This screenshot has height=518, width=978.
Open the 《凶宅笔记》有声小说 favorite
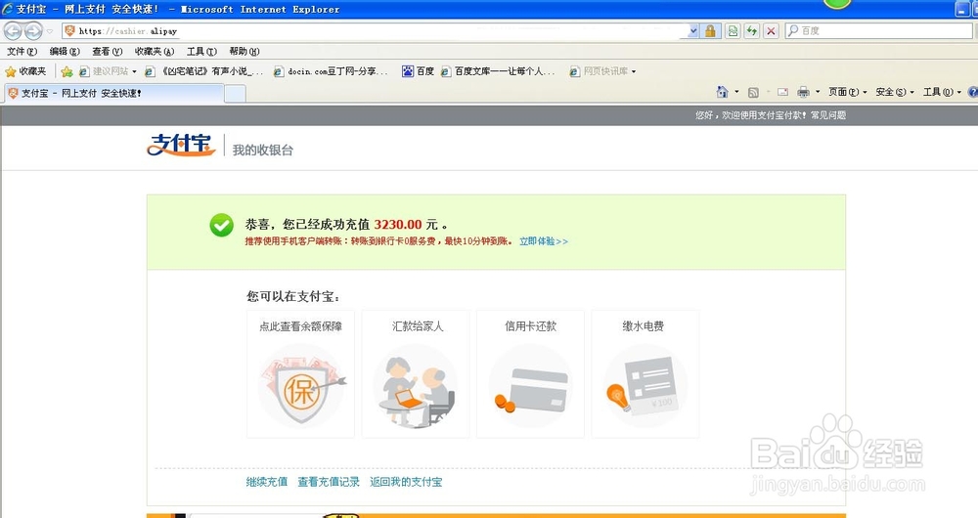tap(204, 71)
